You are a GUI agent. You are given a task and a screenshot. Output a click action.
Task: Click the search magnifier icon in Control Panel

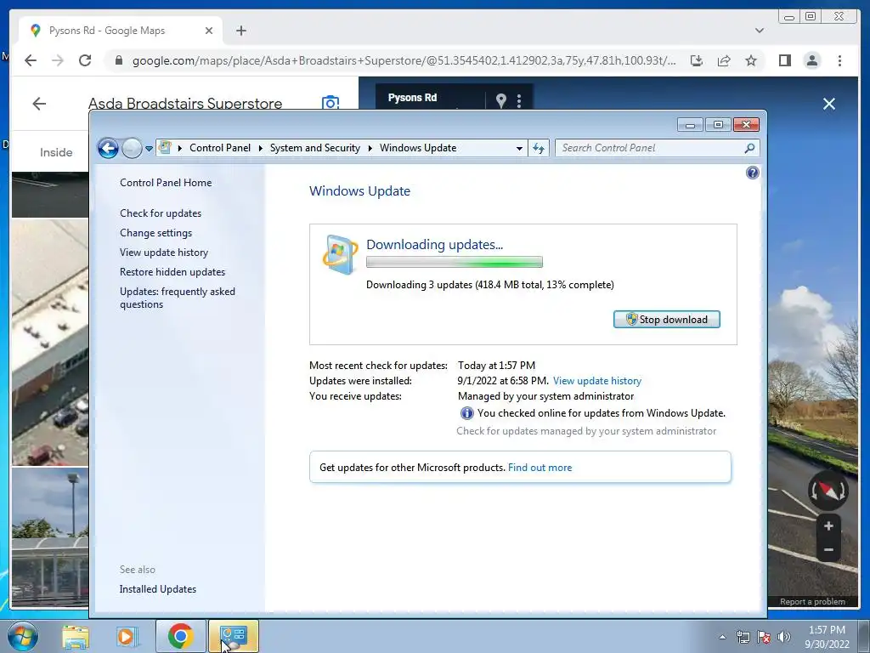(x=749, y=148)
